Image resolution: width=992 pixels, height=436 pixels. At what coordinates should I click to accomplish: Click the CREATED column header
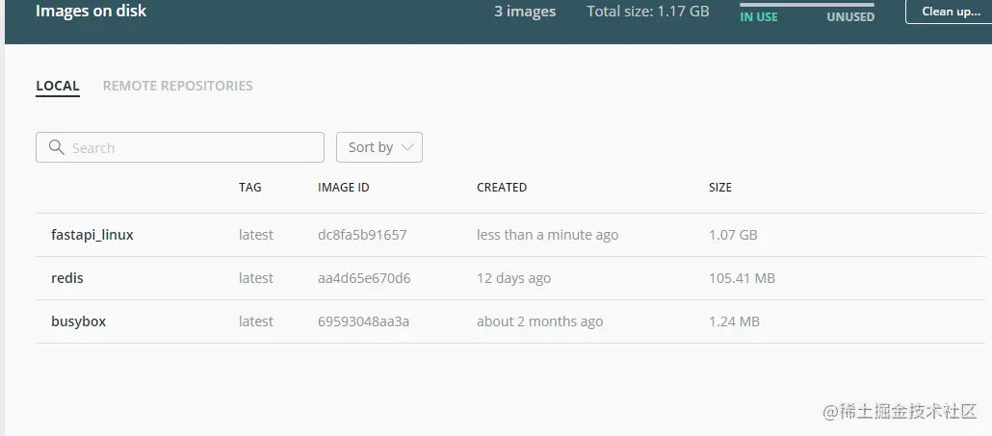tap(502, 187)
